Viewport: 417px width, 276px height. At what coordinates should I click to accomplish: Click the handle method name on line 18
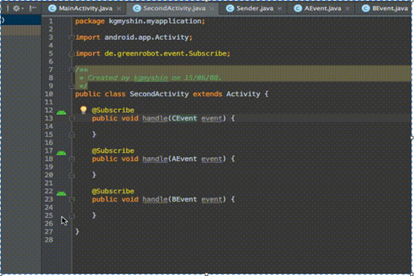pyautogui.click(x=155, y=159)
